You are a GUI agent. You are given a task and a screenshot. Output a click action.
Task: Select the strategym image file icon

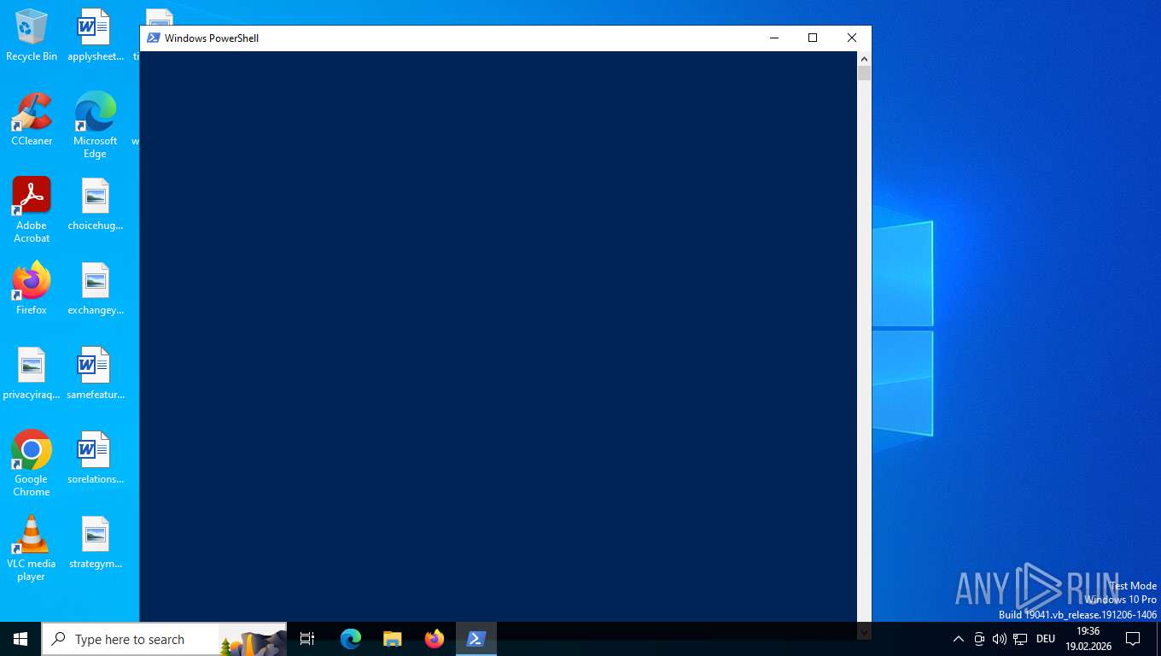[x=95, y=542]
